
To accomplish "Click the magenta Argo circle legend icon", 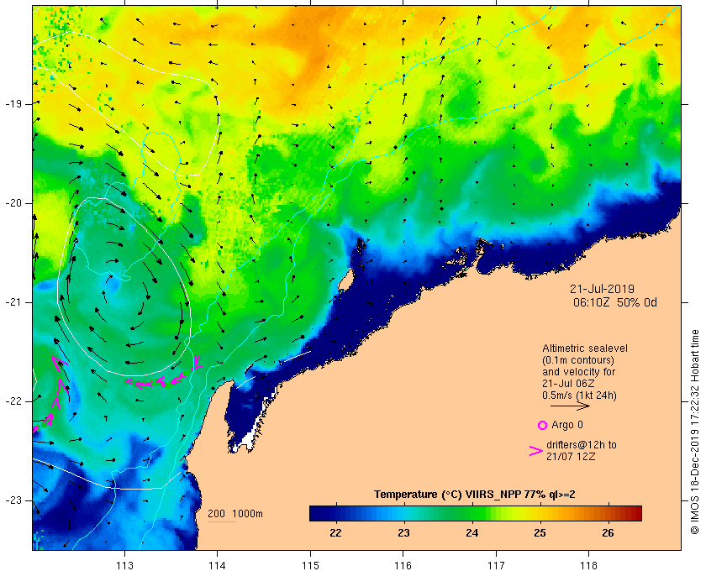I will (543, 425).
